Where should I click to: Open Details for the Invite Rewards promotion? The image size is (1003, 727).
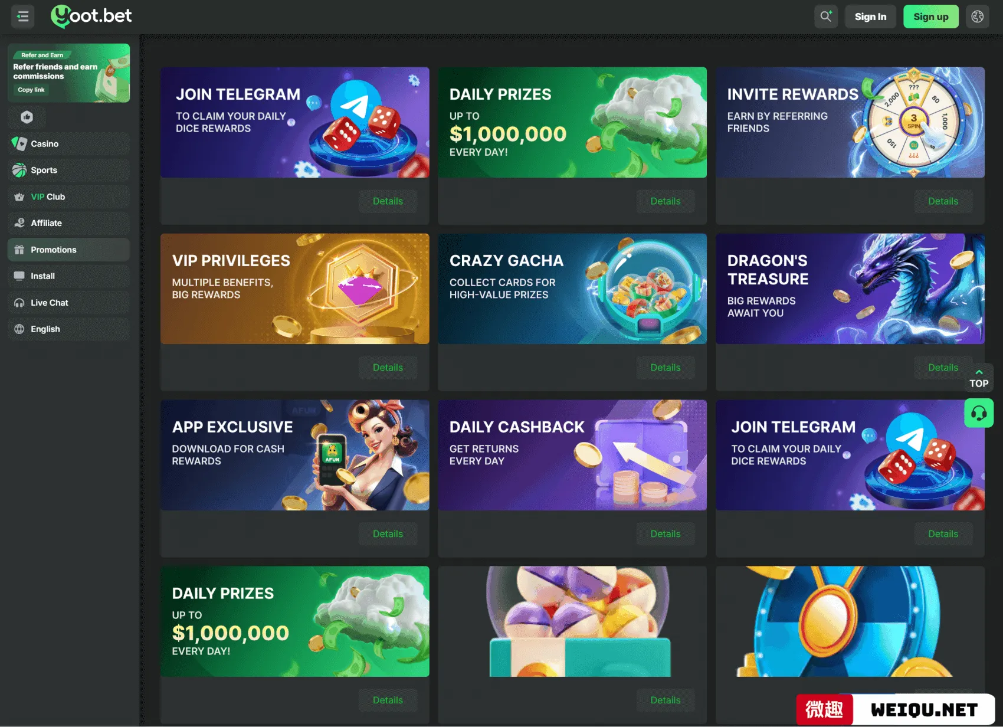pos(943,201)
